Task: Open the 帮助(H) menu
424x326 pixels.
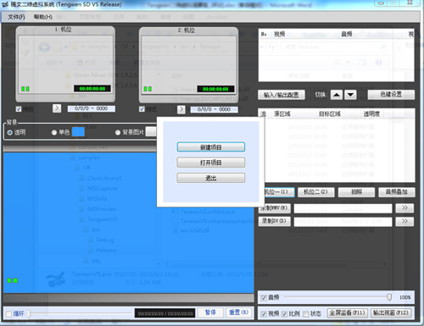Action: [x=43, y=17]
